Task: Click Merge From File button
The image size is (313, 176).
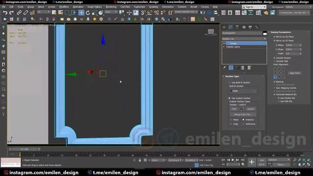Action: [243, 114]
